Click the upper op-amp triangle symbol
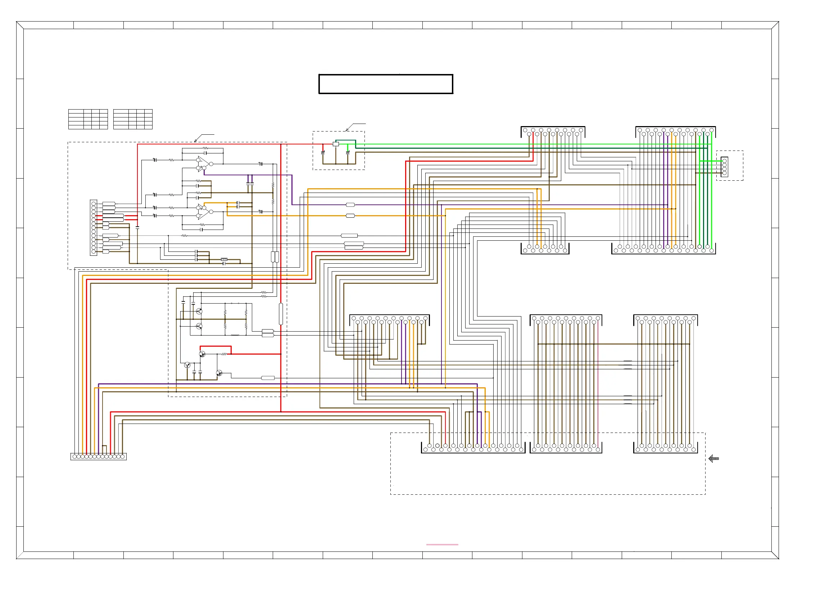Image resolution: width=816 pixels, height=605 pixels. (203, 164)
